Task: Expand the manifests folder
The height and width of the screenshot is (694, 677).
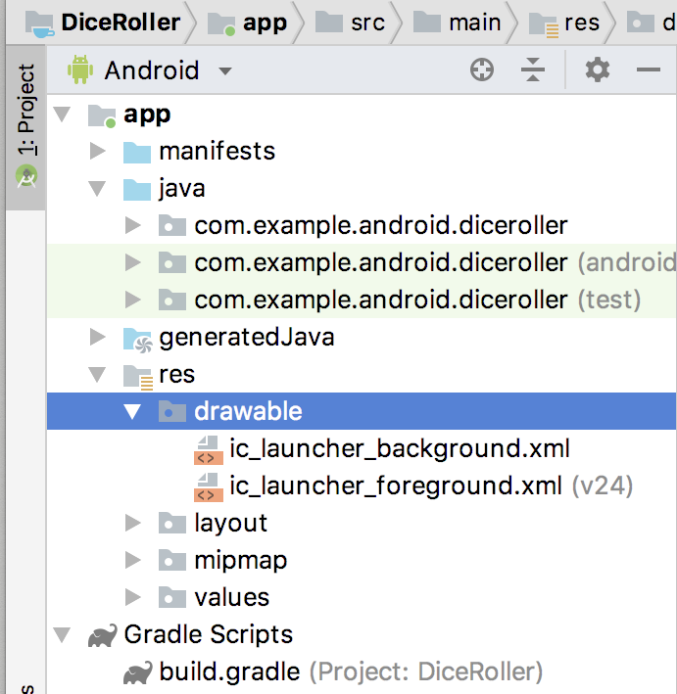Action: point(97,152)
